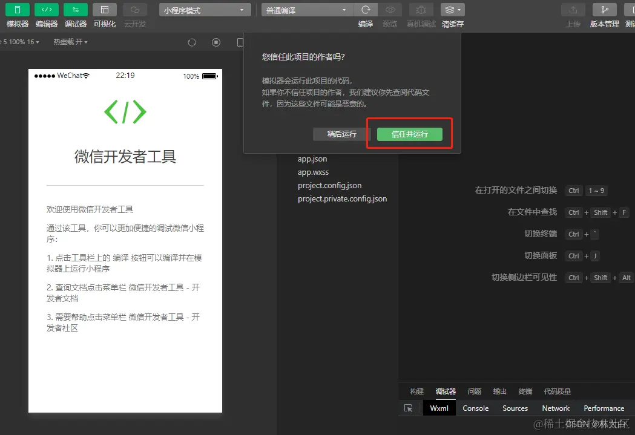
Task: Open the 小程序模式 mode dropdown
Action: tap(204, 10)
